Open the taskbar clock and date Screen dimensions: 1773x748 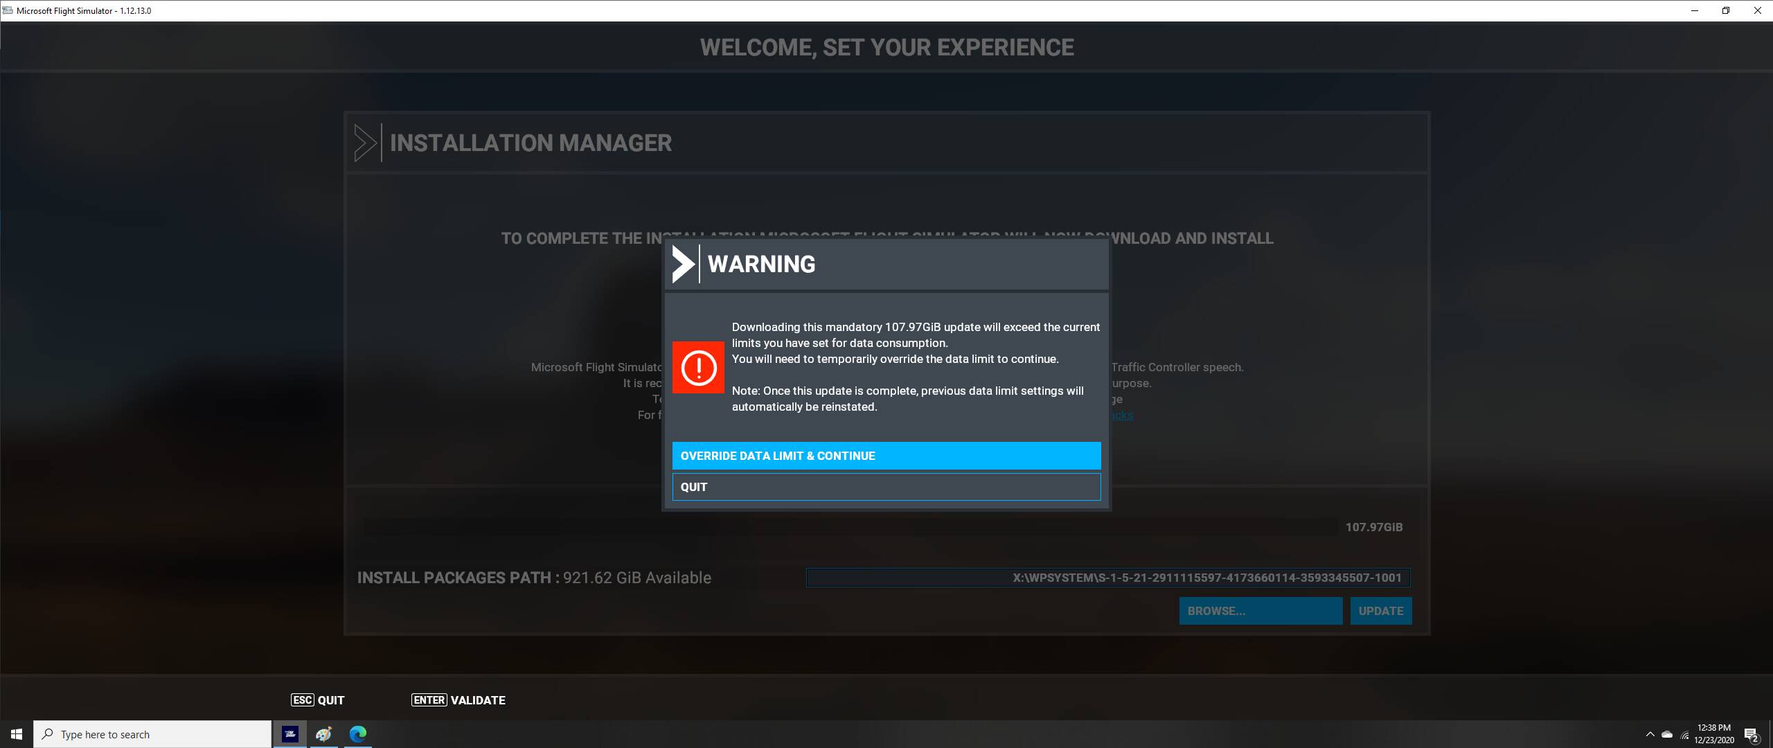[x=1714, y=734]
